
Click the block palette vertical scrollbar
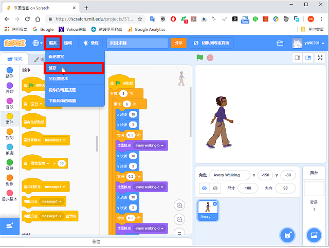(97, 143)
